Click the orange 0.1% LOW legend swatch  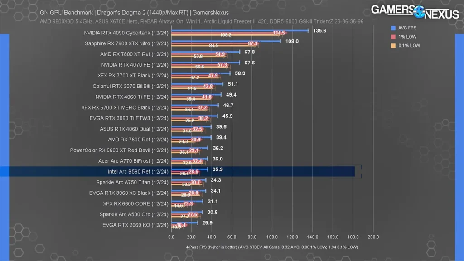393,46
